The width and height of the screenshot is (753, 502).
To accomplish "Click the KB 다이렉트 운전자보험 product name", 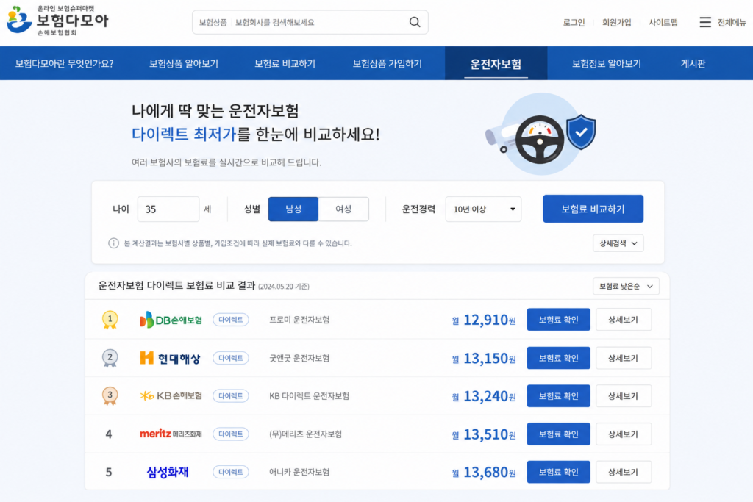I will [309, 396].
